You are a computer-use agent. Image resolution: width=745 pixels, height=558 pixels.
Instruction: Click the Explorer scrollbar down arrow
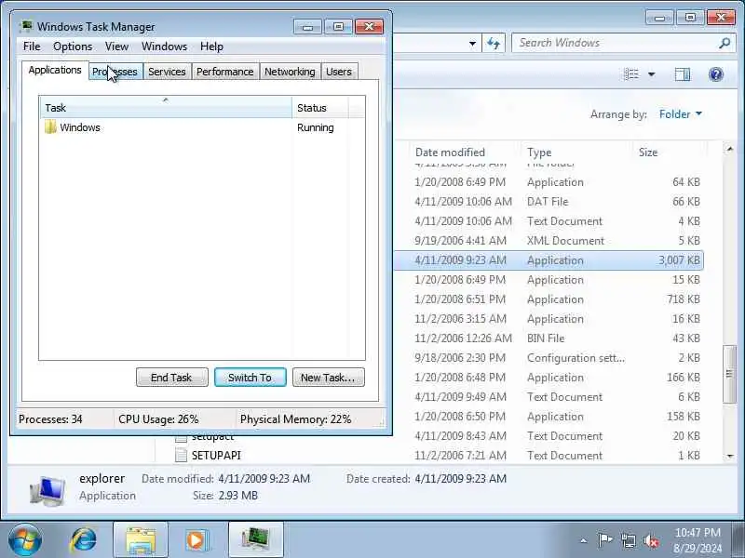(x=730, y=456)
